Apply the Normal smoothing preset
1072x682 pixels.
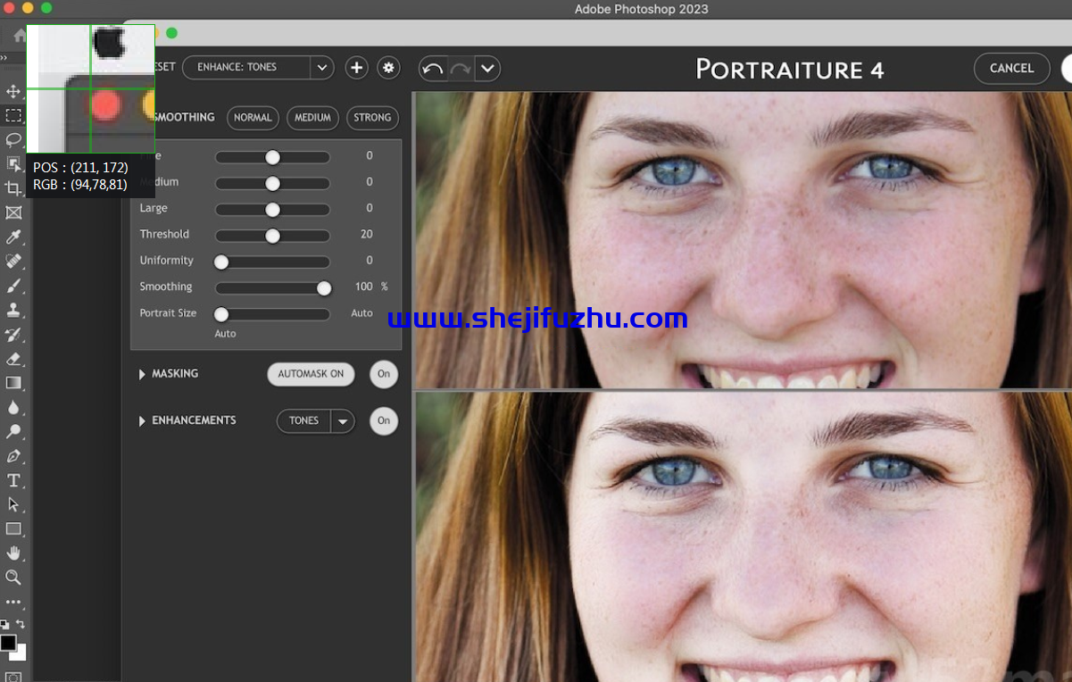253,118
